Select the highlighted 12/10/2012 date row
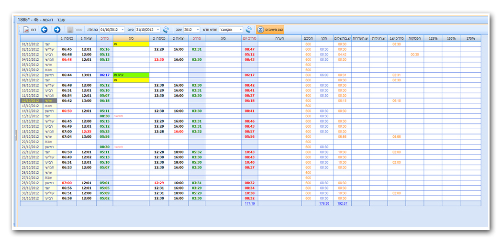This screenshot has width=502, height=244. [32, 100]
